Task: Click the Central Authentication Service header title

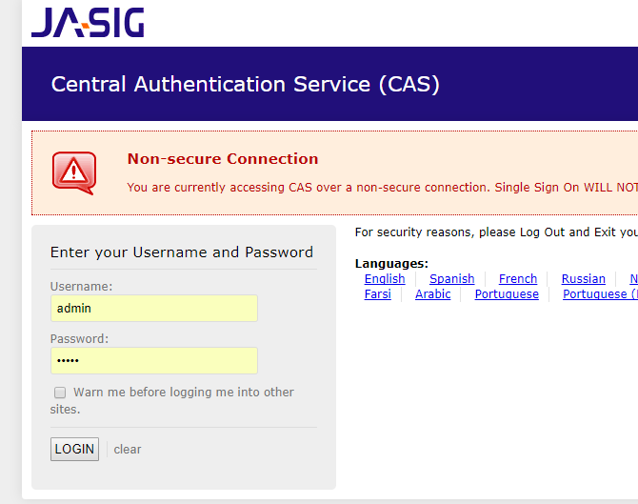Action: (x=246, y=84)
